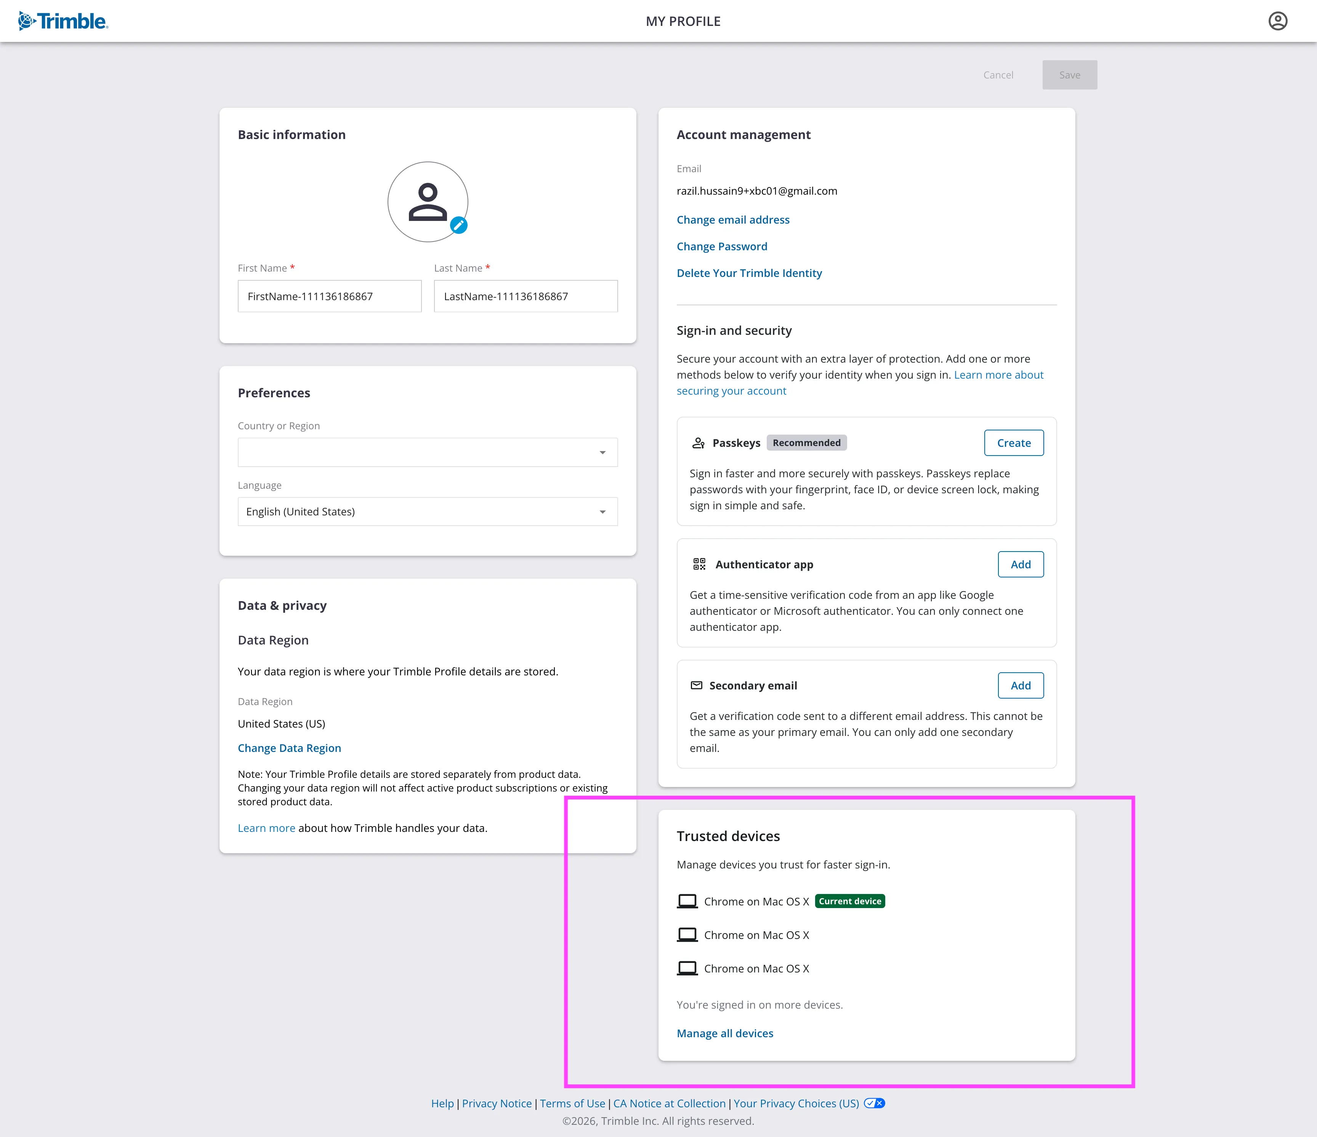
Task: Click Delete Your Trimble Identity
Action: click(750, 273)
